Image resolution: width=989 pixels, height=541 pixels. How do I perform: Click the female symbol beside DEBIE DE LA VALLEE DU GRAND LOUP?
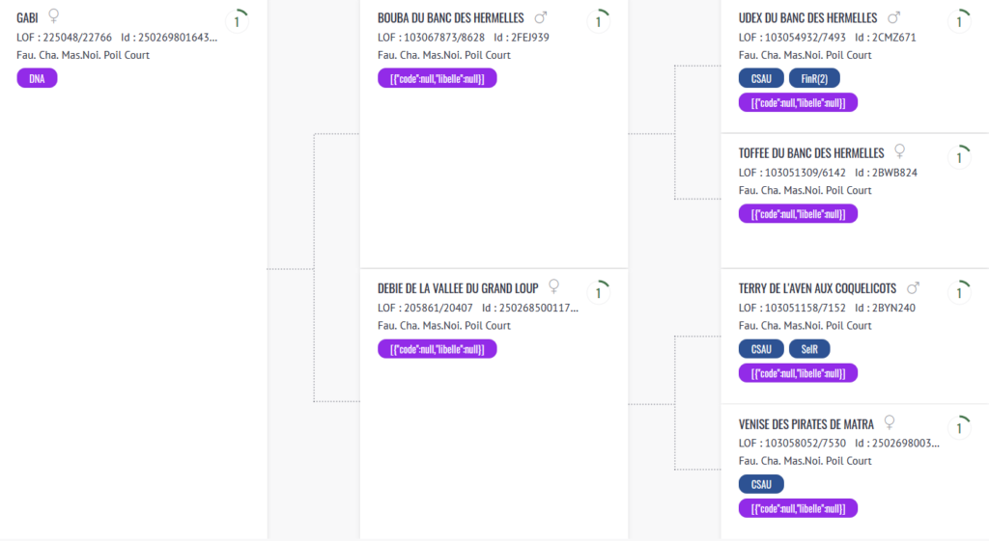click(x=553, y=286)
